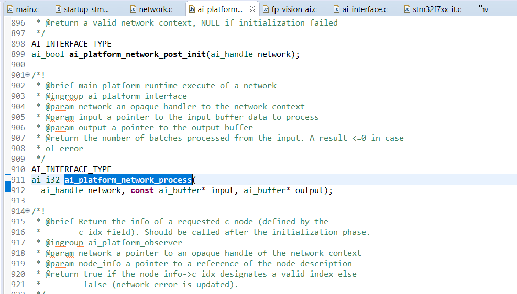Viewport: 517px width, 294px height.
Task: Click ai_platform_interface on line 903
Action: pyautogui.click(x=137, y=96)
